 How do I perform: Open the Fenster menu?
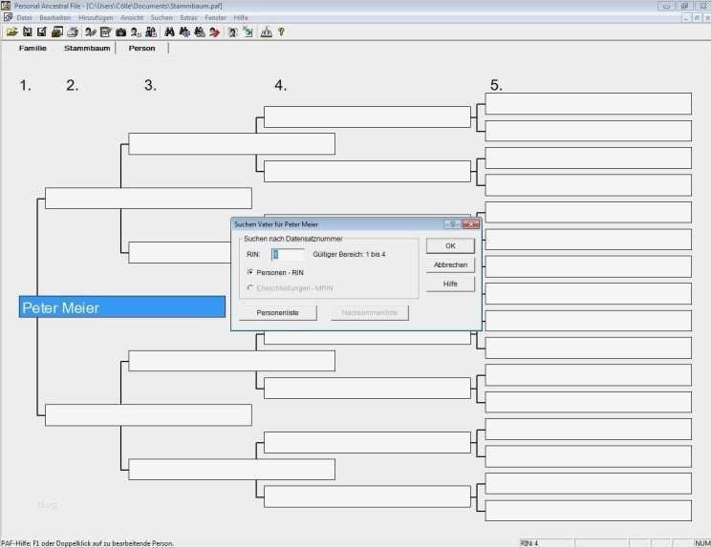[215, 18]
